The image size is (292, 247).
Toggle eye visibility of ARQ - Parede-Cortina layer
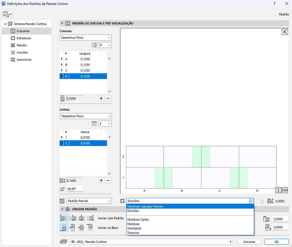pos(73,242)
